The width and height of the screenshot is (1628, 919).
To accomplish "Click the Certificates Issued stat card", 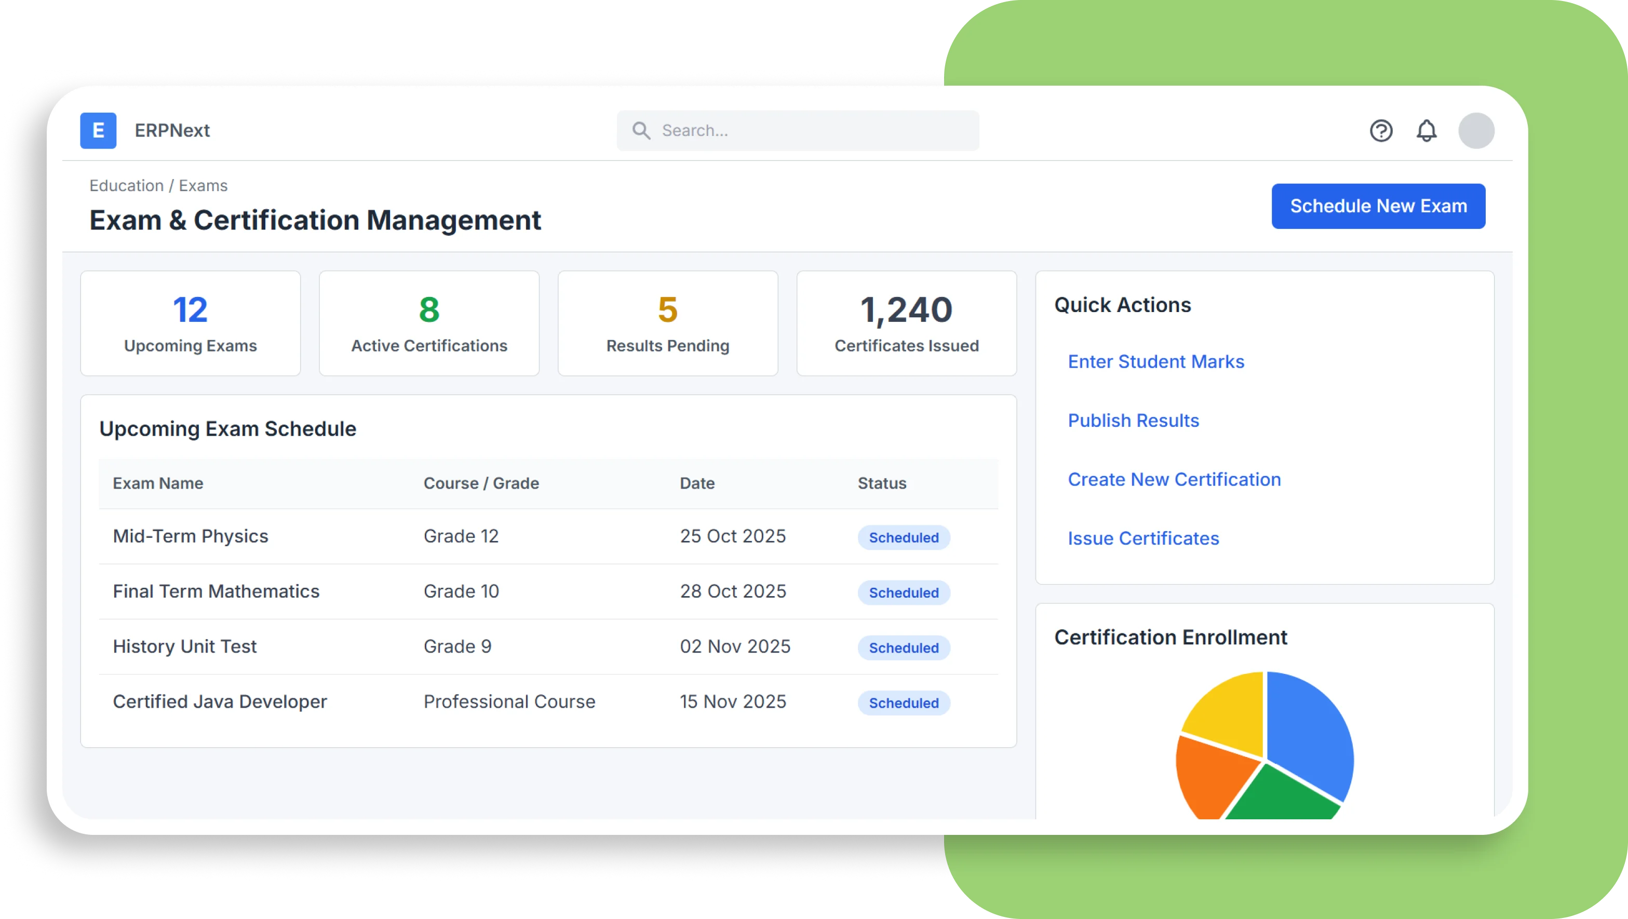I will coord(906,323).
